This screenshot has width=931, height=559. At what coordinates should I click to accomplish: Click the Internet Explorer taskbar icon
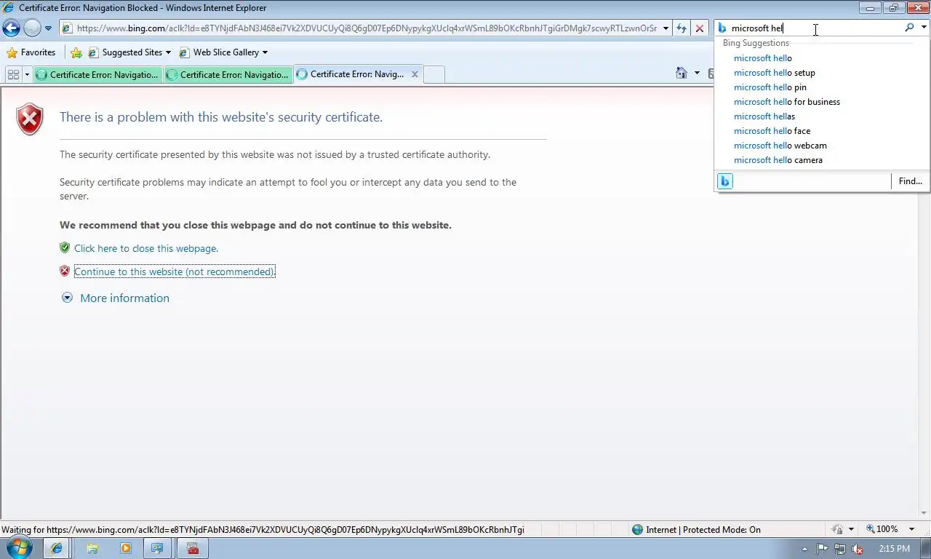tap(57, 549)
